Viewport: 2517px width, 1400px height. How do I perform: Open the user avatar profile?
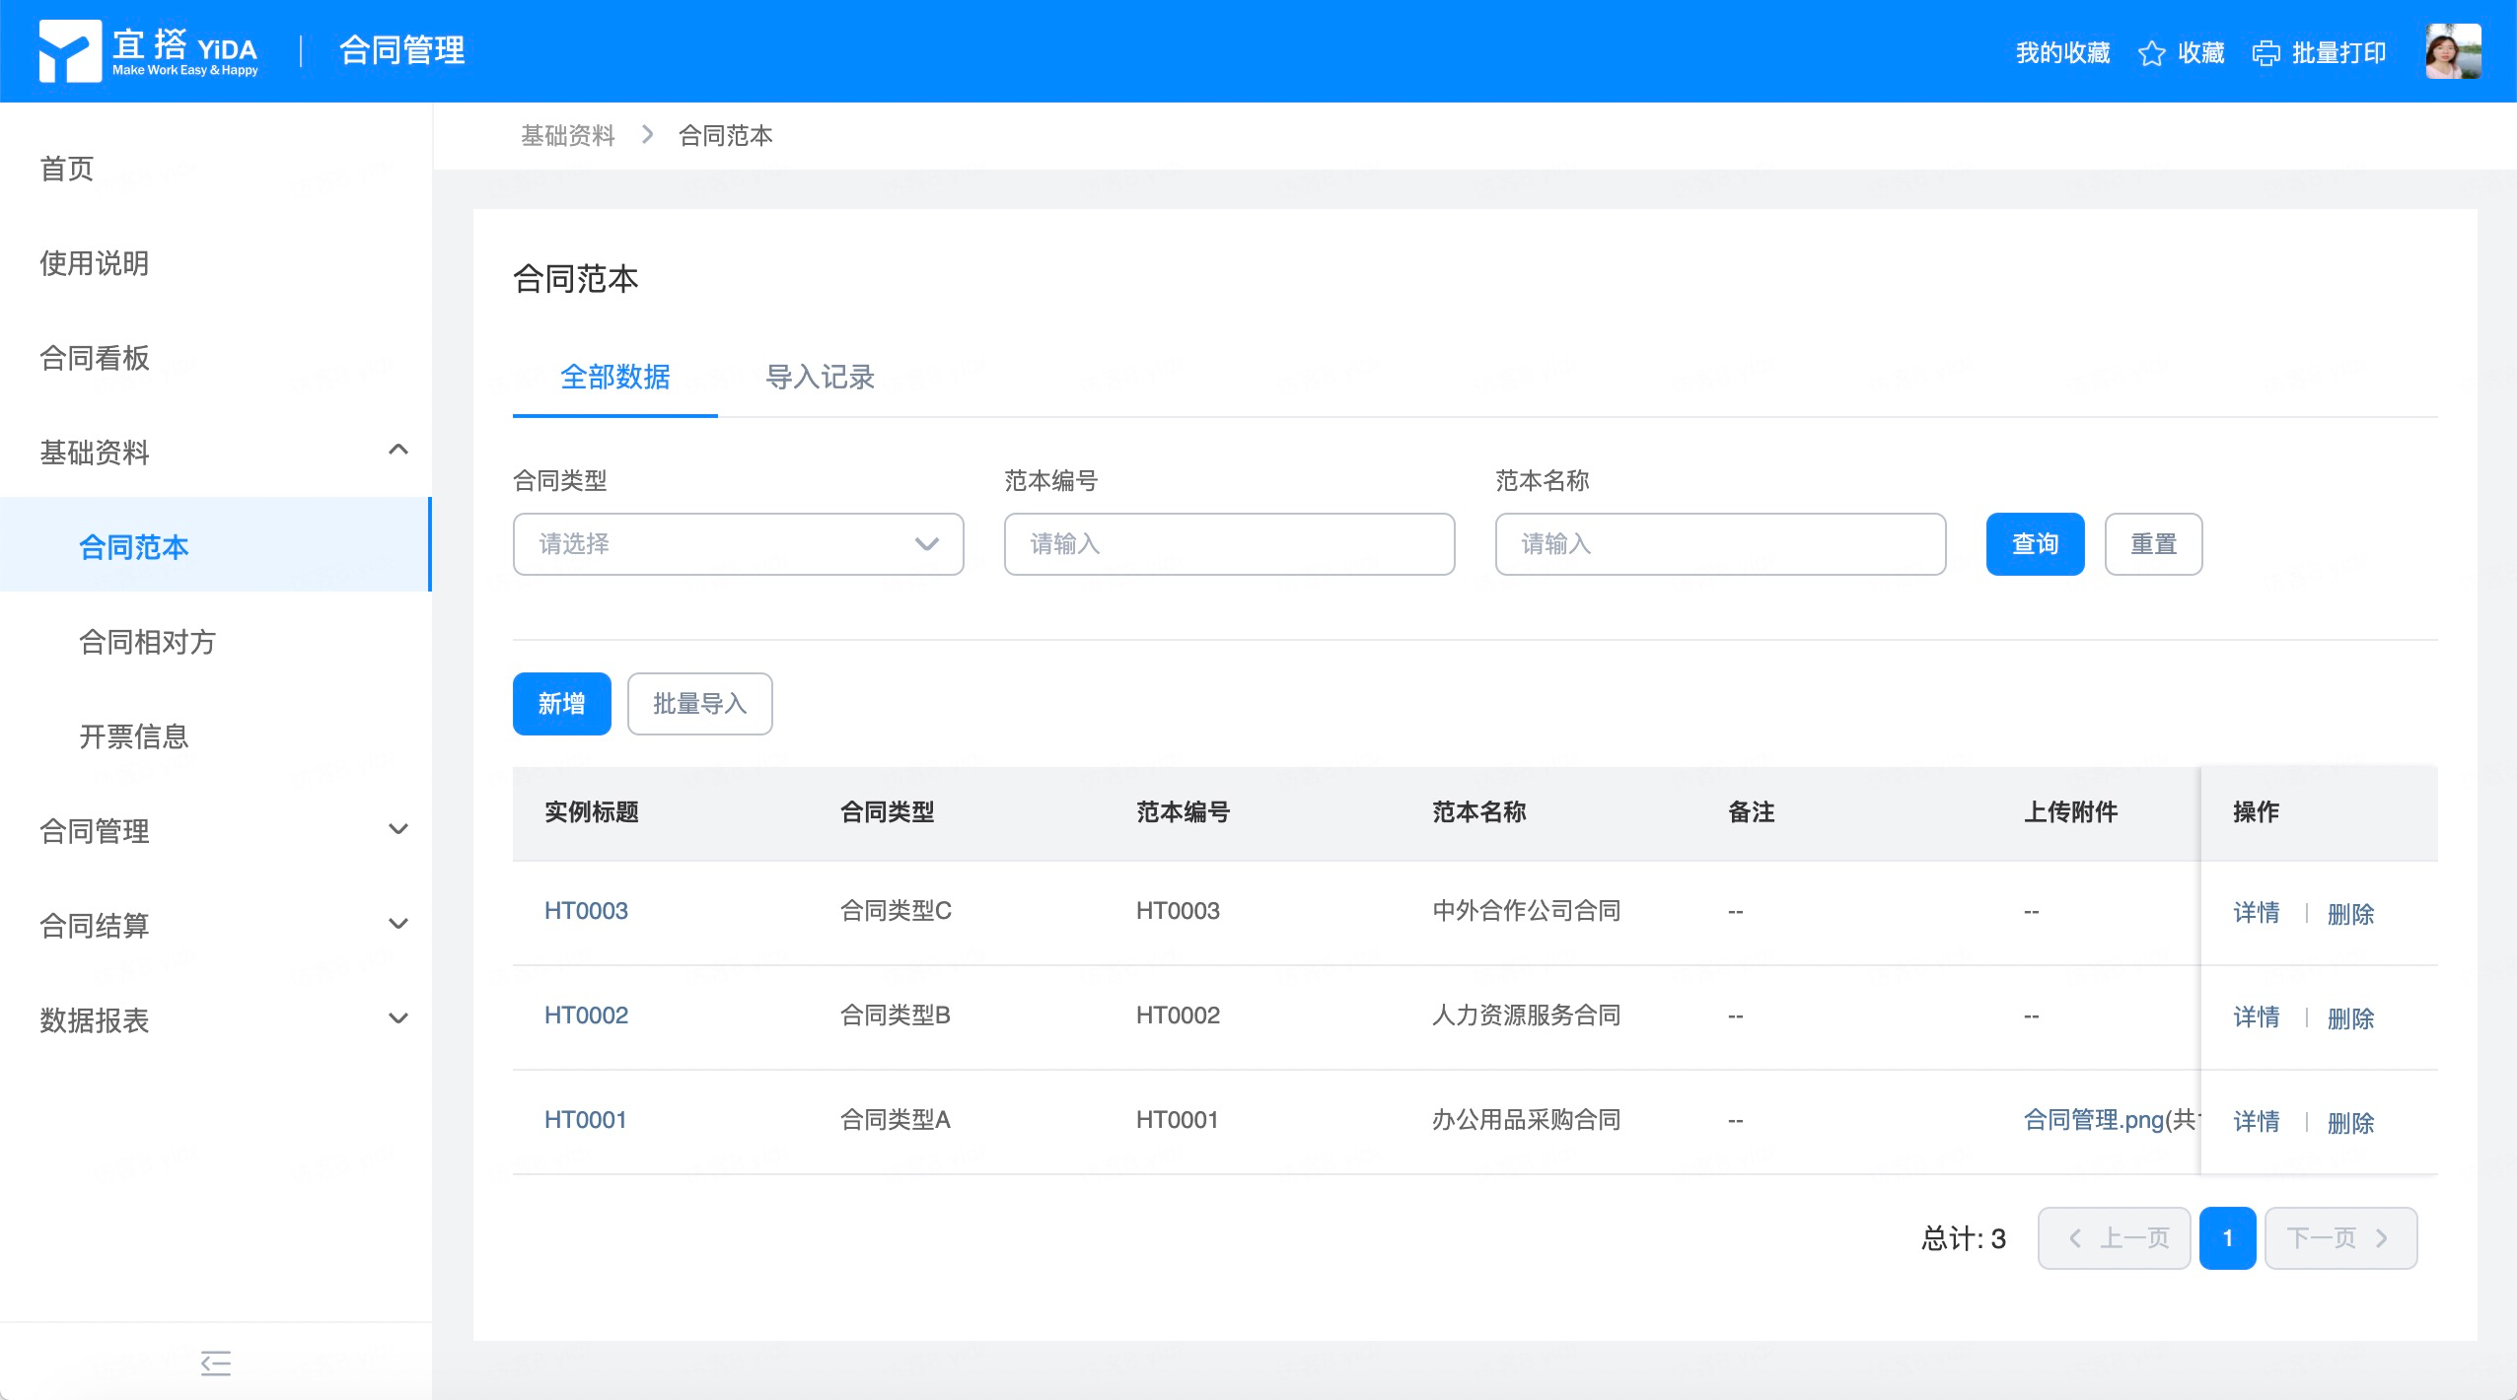[x=2452, y=51]
